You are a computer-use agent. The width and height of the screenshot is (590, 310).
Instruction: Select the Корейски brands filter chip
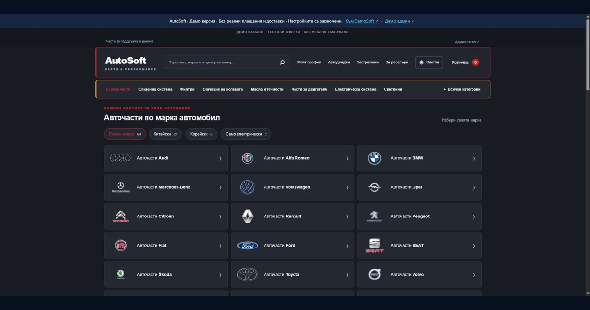click(201, 134)
